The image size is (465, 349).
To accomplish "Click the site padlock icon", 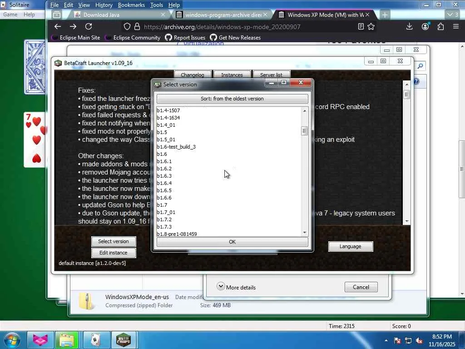I will pos(137,27).
